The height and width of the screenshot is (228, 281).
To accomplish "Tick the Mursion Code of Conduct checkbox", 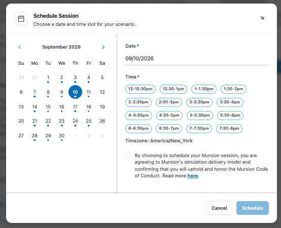I will coord(128,155).
